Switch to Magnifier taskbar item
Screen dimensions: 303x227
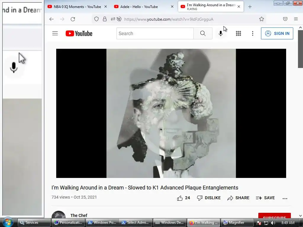(x=237, y=223)
